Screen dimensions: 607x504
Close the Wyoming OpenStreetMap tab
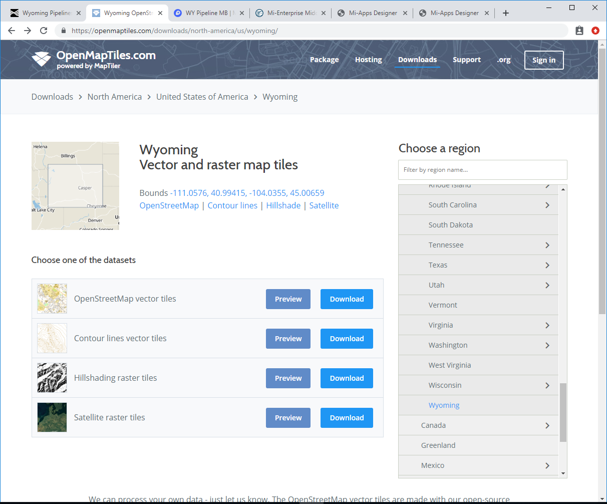click(160, 13)
